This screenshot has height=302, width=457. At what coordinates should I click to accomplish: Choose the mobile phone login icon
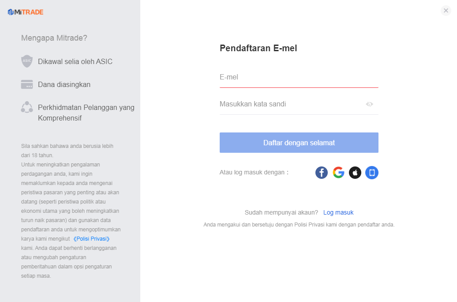point(372,173)
